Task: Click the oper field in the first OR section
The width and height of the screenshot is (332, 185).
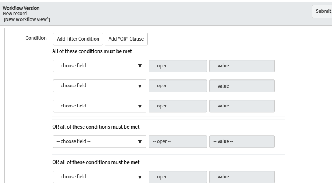Action: click(177, 141)
